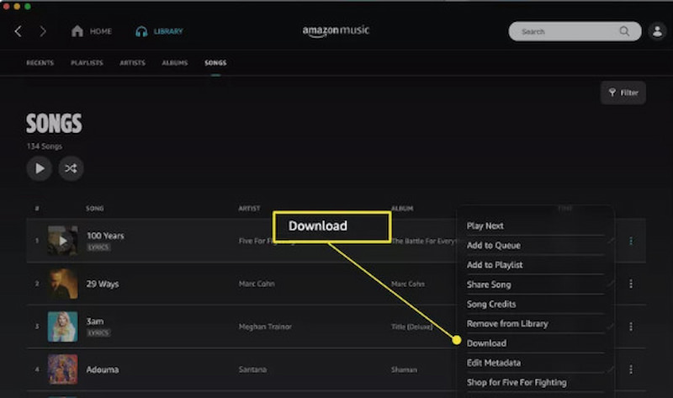Choose Download in the context menu
The image size is (673, 398).
coord(486,343)
